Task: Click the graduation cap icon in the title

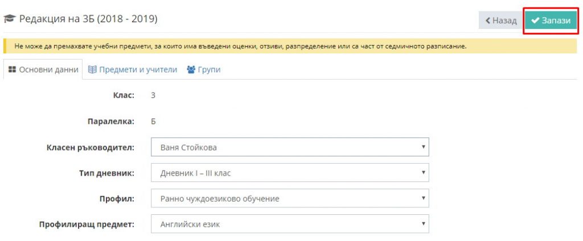Action: 10,19
